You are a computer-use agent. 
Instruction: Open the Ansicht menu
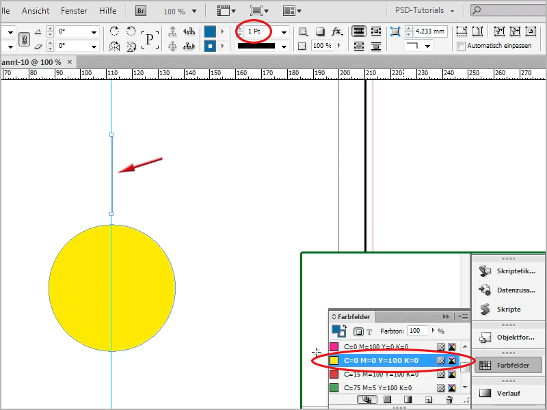(x=36, y=11)
